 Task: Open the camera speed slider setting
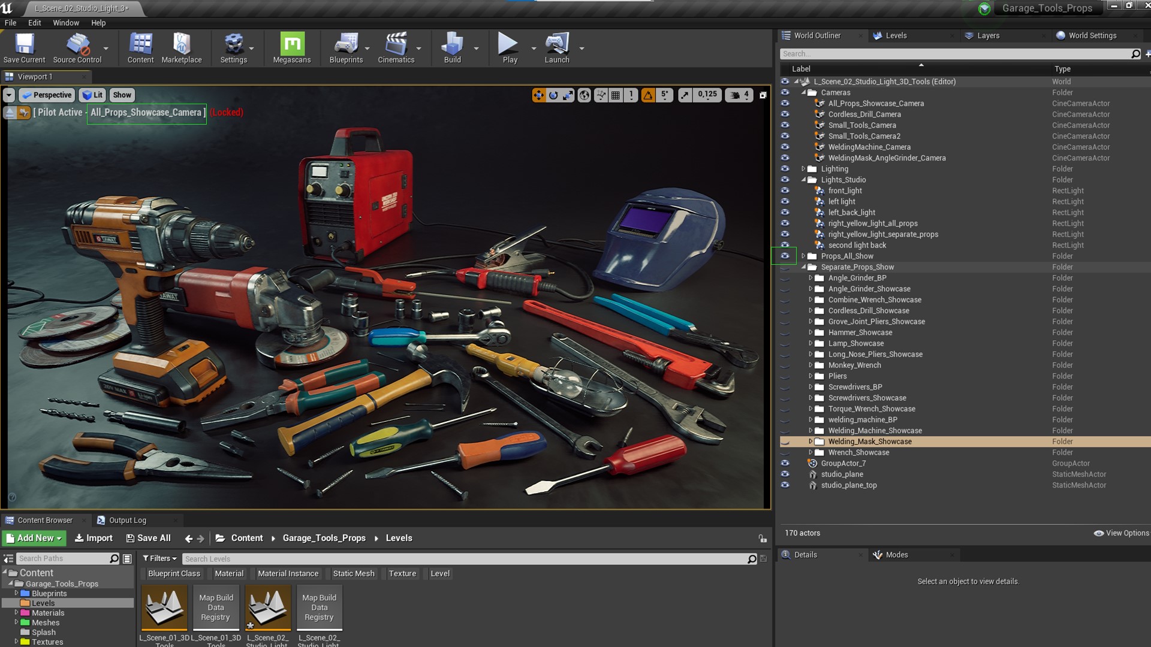tap(740, 95)
